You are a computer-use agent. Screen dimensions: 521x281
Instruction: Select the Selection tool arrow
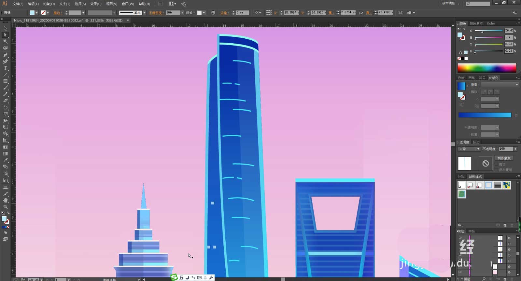(5, 28)
